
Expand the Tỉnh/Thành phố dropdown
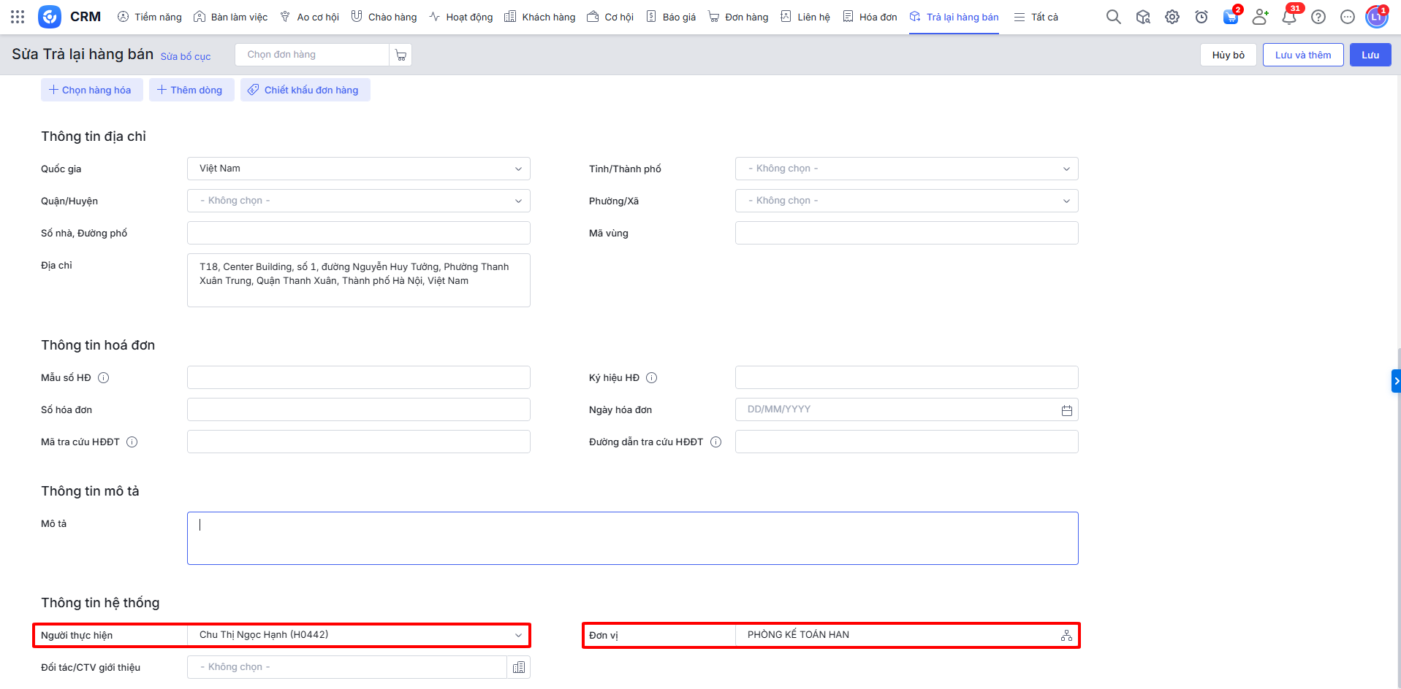tap(906, 169)
